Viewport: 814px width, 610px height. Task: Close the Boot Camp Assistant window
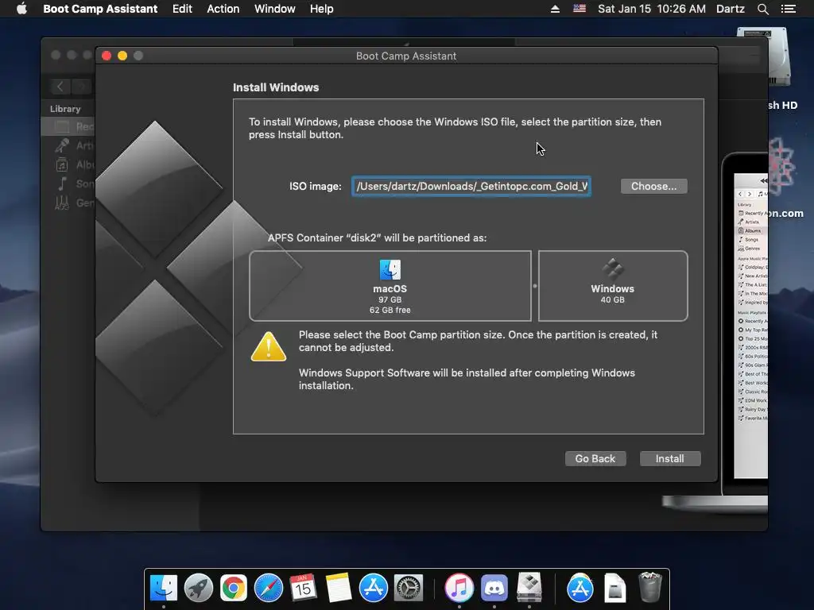pyautogui.click(x=107, y=56)
